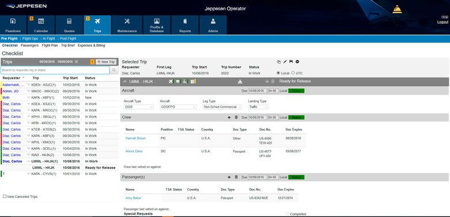The height and width of the screenshot is (217, 450).
Task: Select the UTC time radio button
Action: click(x=293, y=73)
